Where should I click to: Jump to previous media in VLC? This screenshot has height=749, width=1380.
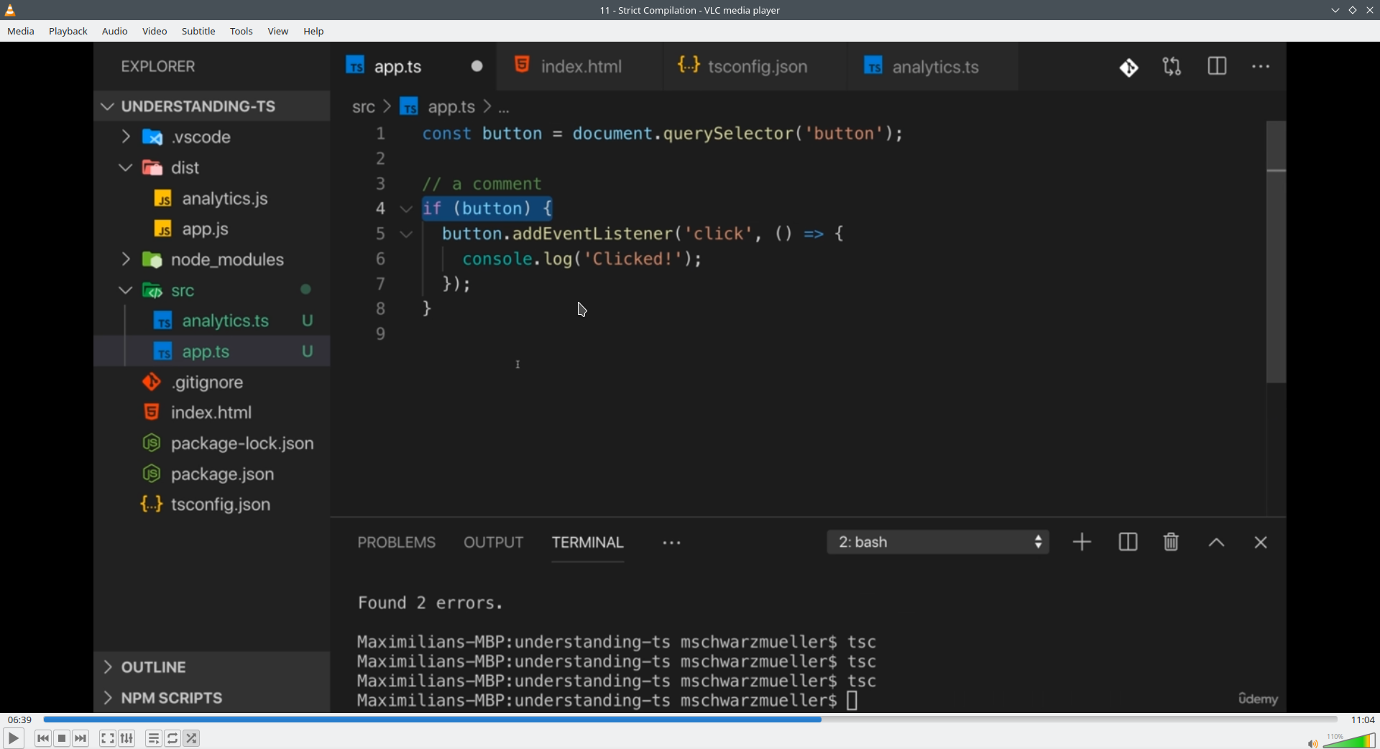43,738
